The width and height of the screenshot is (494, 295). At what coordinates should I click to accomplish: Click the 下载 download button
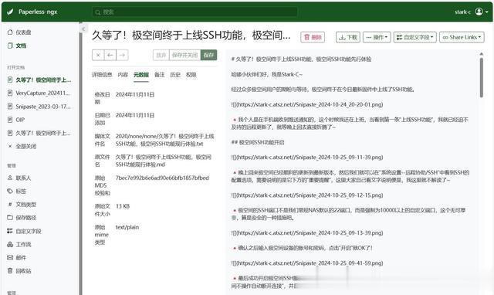coord(348,37)
